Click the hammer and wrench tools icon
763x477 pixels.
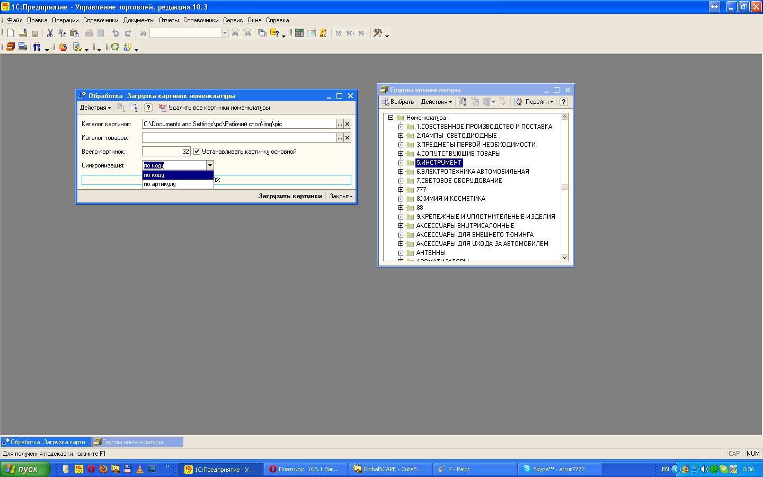click(378, 33)
